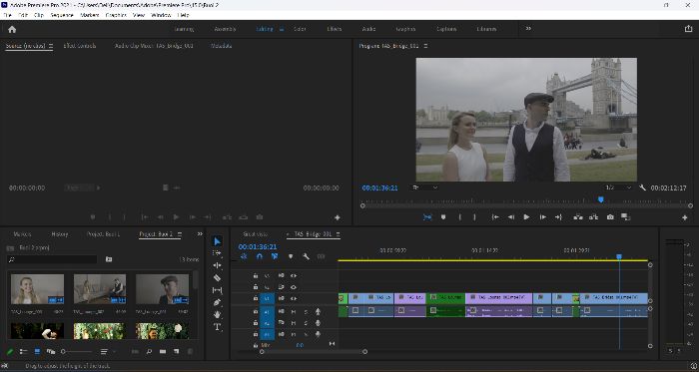Open Quick Export share icon

click(x=688, y=29)
